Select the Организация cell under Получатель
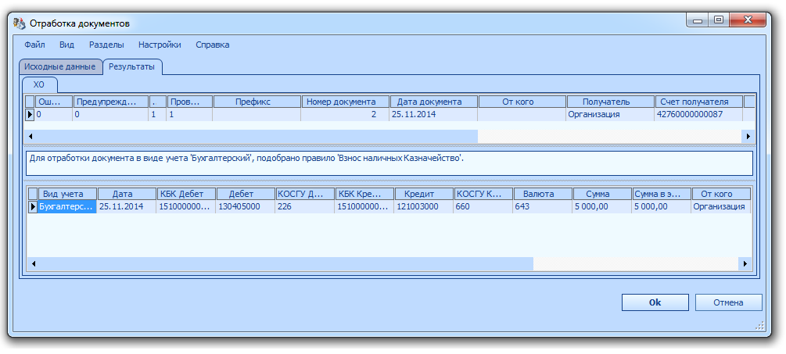 [x=611, y=115]
